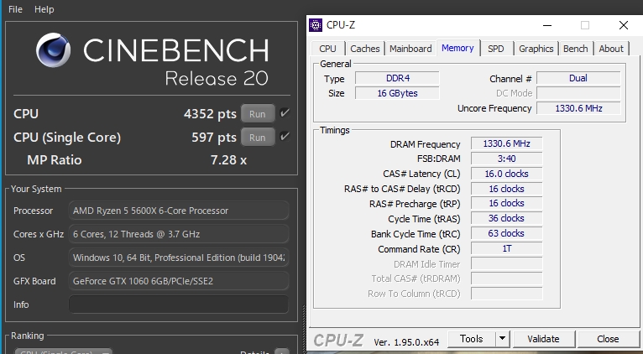Select the FSB:DRAM value 3:40
The image size is (643, 354).
click(x=506, y=159)
